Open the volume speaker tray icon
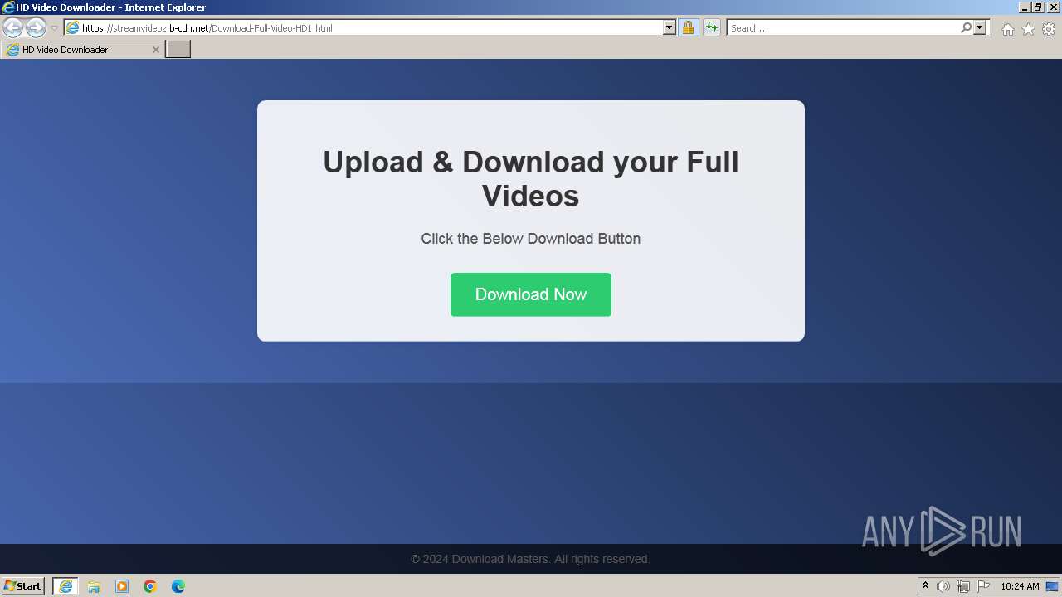1062x597 pixels. pos(943,586)
